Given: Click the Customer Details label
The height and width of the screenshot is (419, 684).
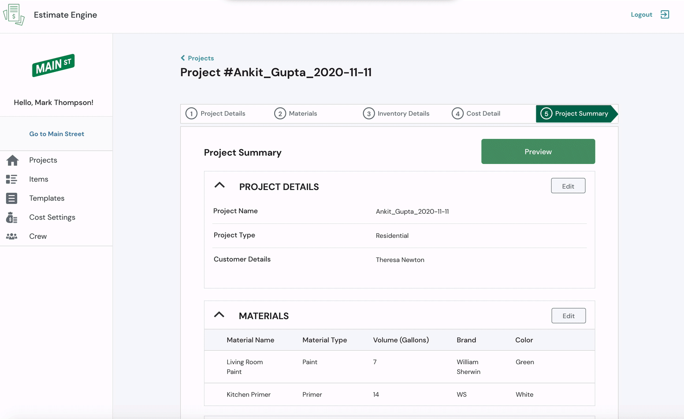Looking at the screenshot, I should (x=242, y=259).
